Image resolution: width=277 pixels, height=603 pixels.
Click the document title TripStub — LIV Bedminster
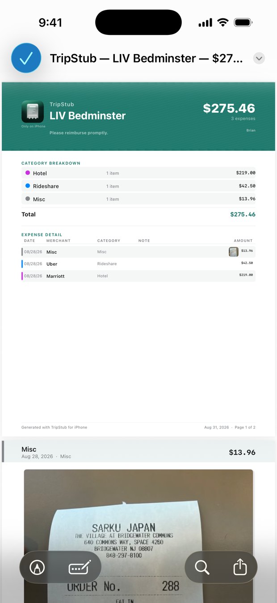[146, 58]
